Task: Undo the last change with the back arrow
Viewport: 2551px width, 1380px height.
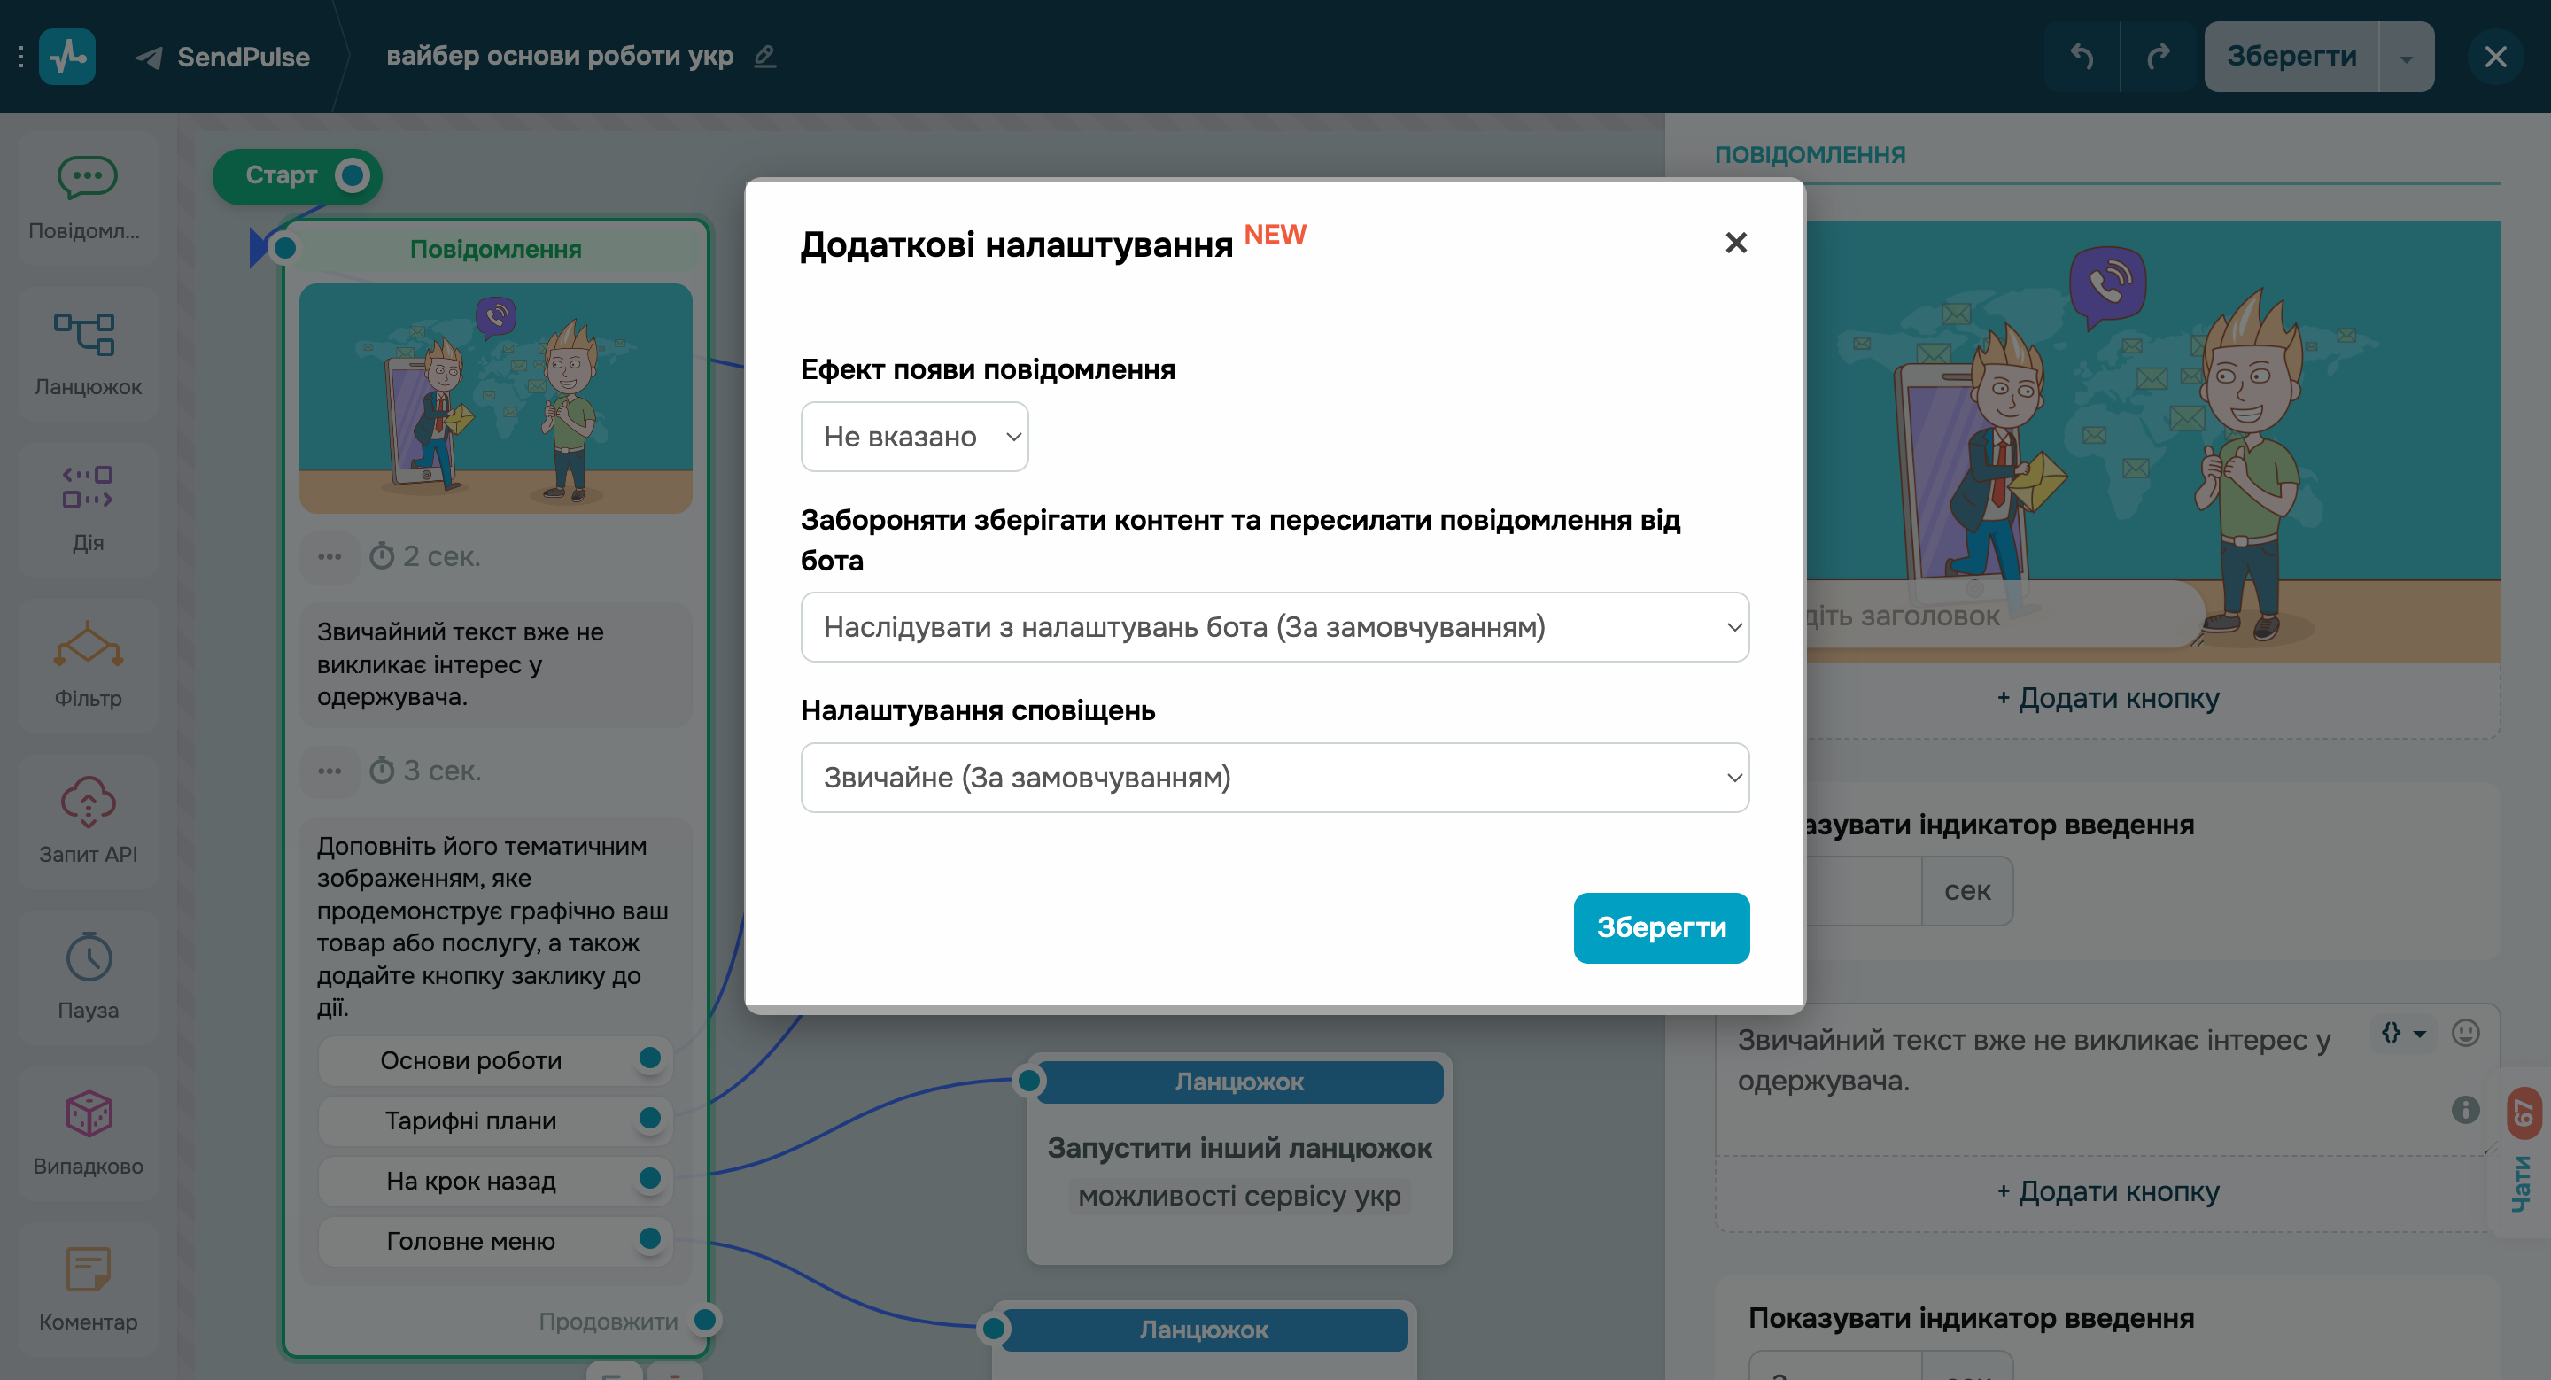Action: click(x=2081, y=57)
